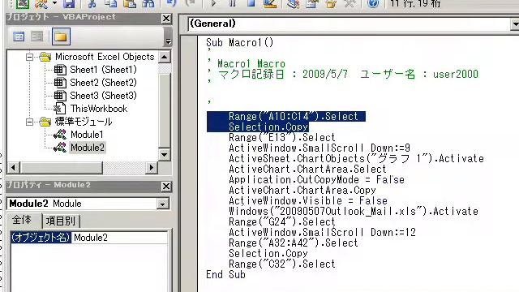Click the Cut scissors toolbar icon
The width and height of the screenshot is (519, 292).
coord(92,4)
